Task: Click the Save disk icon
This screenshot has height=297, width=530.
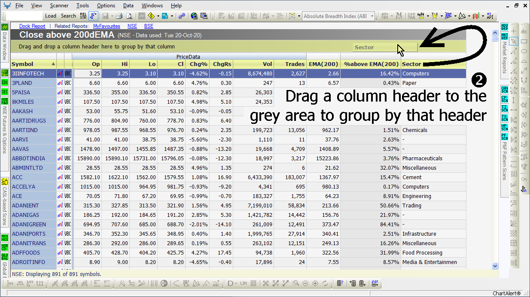Action: pyautogui.click(x=105, y=16)
